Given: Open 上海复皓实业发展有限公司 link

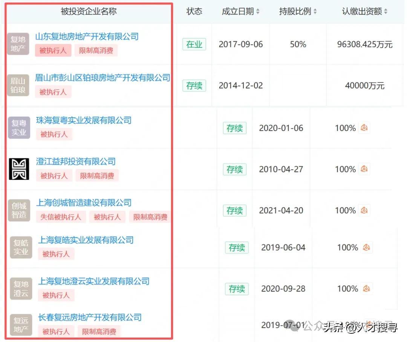Looking at the screenshot, I should [86, 240].
